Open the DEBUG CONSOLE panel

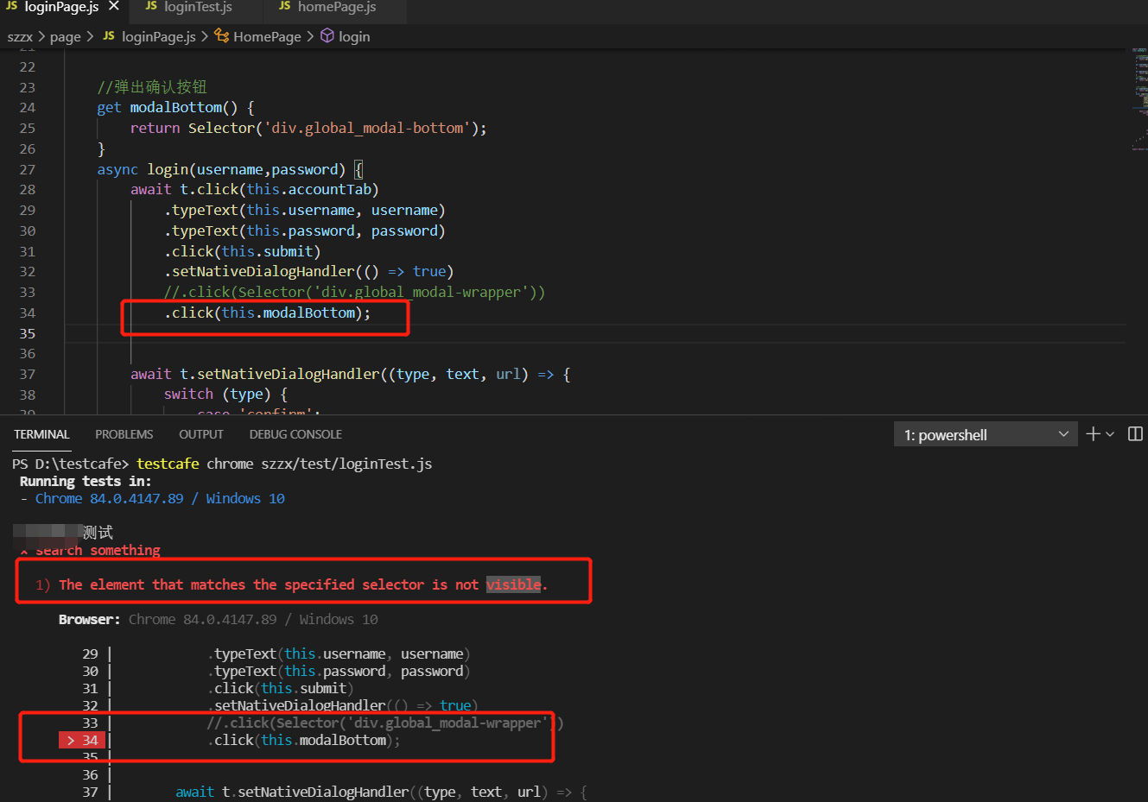pyautogui.click(x=295, y=434)
